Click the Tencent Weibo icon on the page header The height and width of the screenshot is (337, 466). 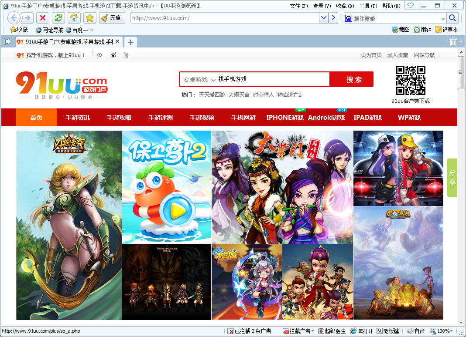tap(99, 55)
